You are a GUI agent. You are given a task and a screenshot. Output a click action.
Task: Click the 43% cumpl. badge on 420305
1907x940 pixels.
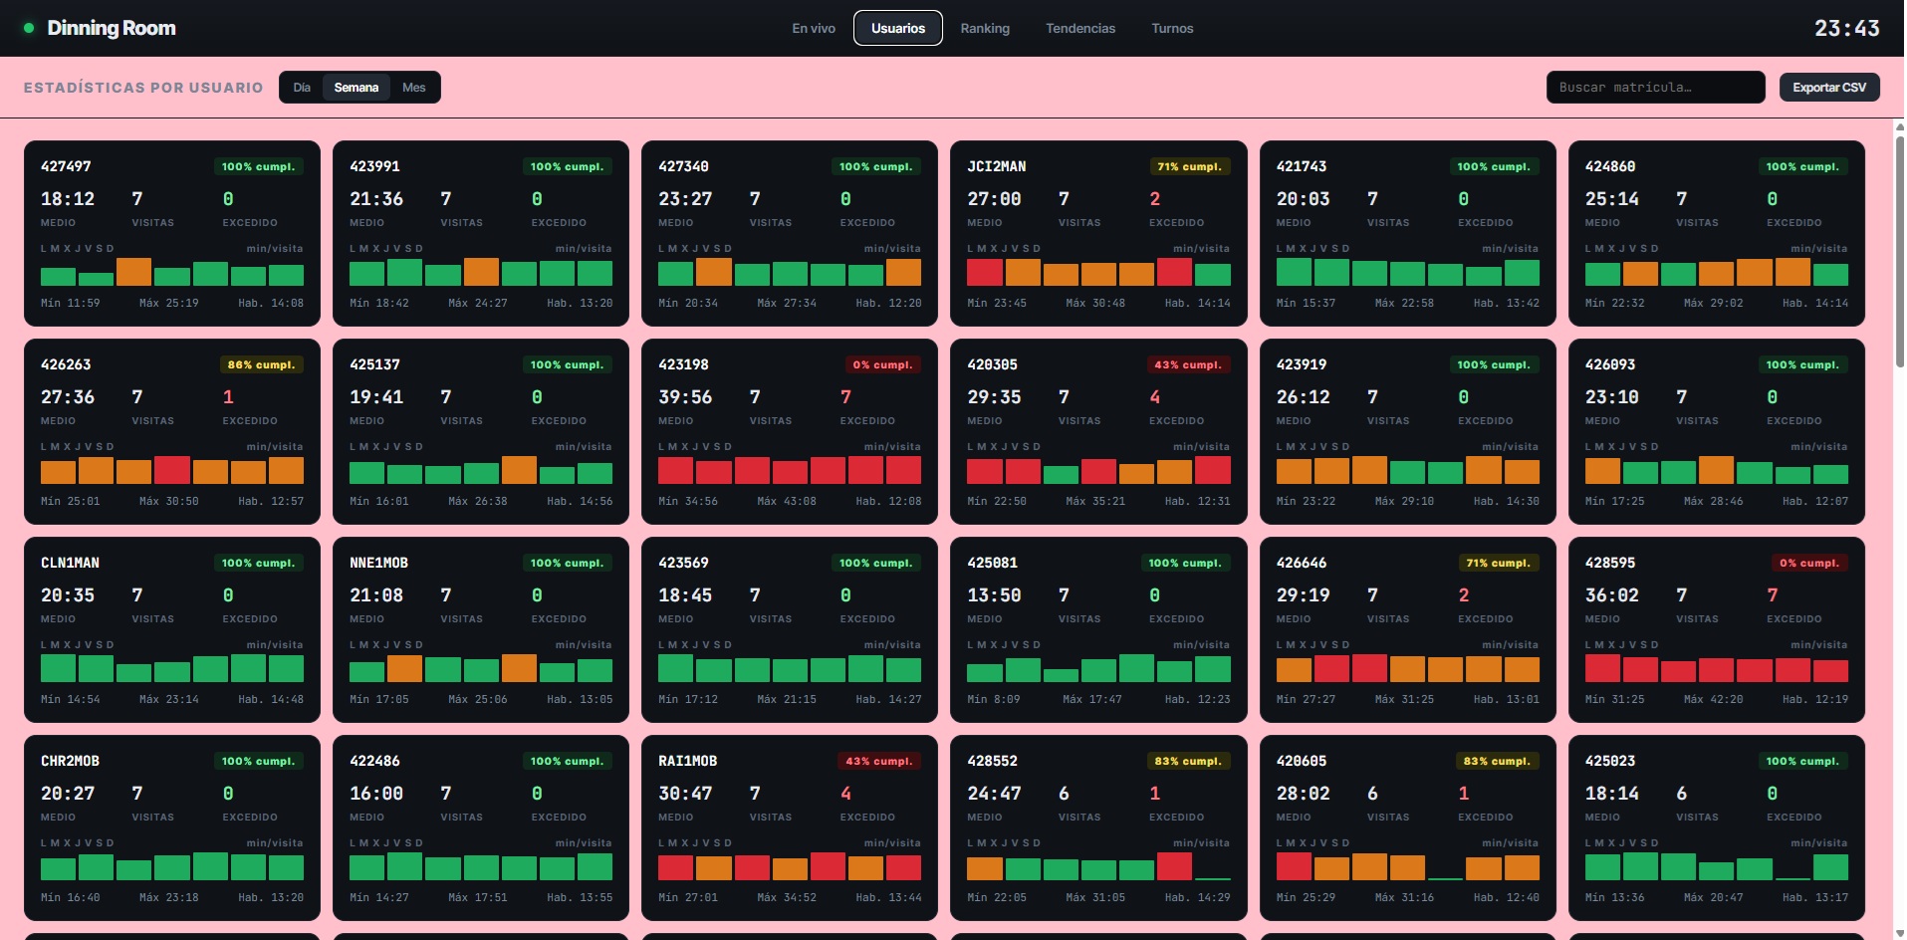pyautogui.click(x=1188, y=364)
